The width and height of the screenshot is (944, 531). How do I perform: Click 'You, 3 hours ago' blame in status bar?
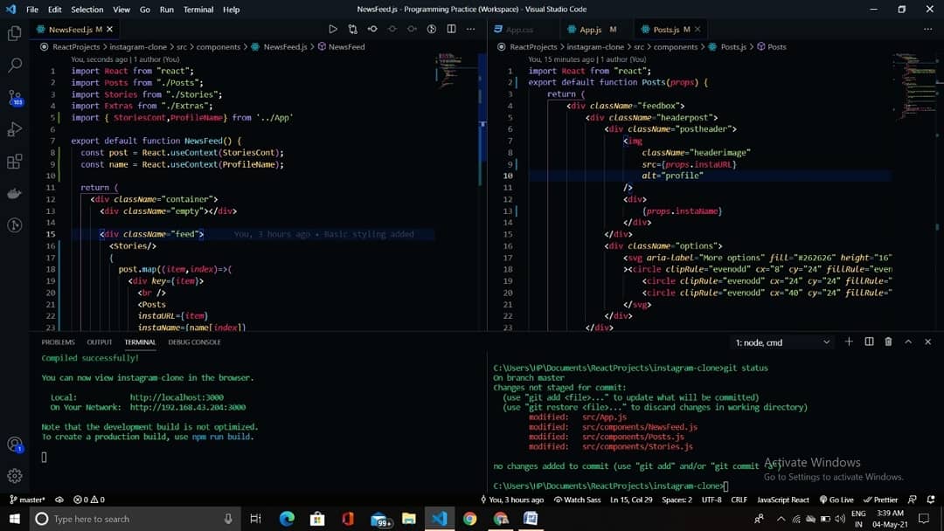tap(511, 500)
